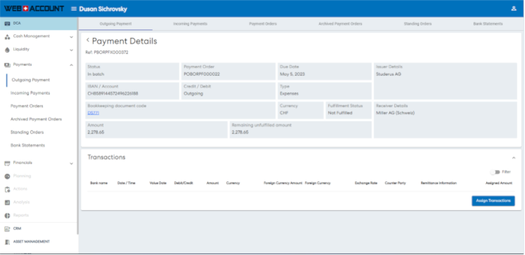Click the Exchange Rate column header
This screenshot has width=525, height=255.
[366, 183]
